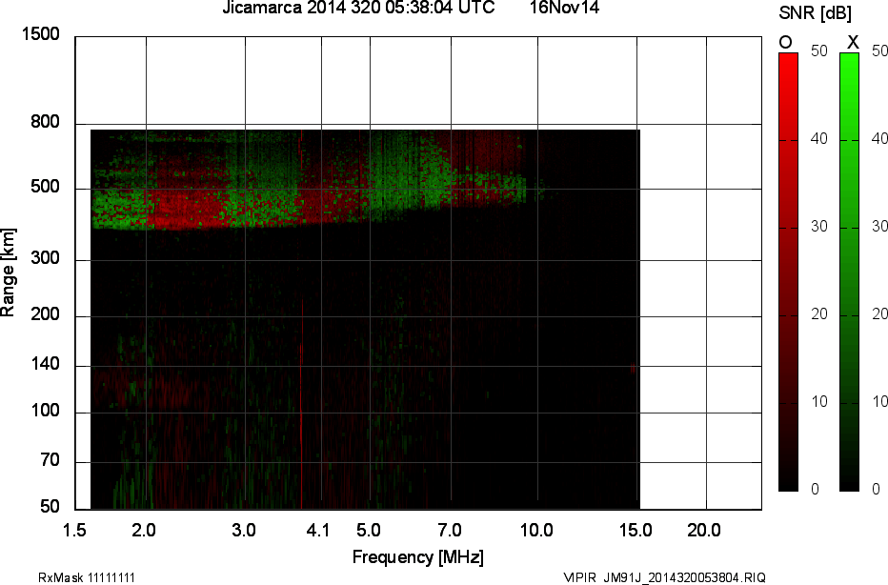
Task: Click the 'X' label above green color bar
Action: [853, 43]
